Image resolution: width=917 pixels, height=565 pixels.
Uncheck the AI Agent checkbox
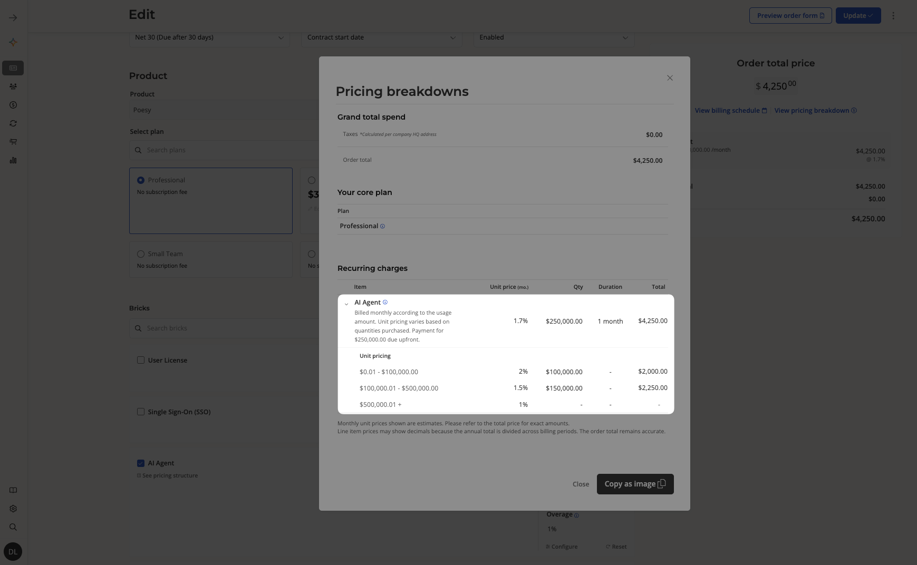coord(141,463)
